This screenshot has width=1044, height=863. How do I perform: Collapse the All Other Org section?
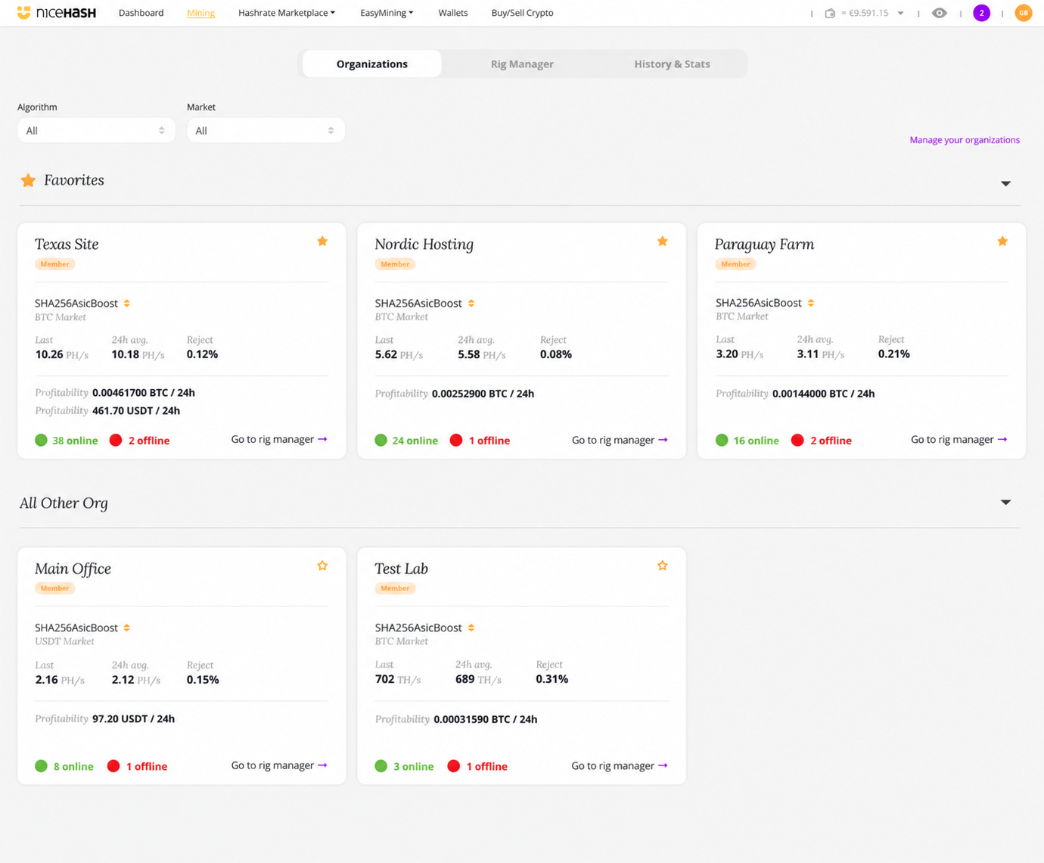[1005, 502]
